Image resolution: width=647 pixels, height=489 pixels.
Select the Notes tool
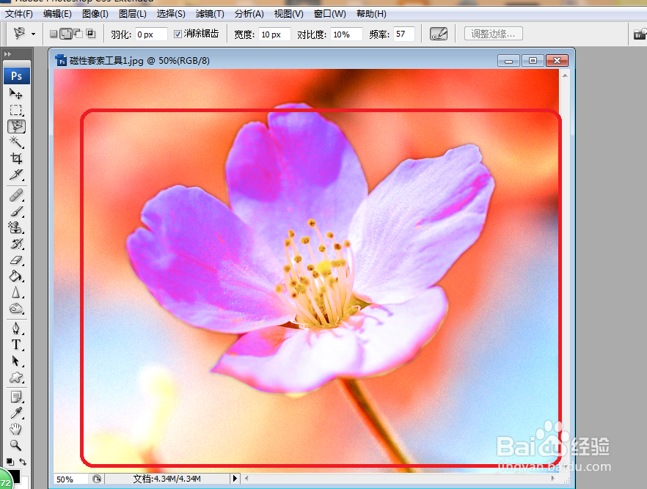point(16,397)
